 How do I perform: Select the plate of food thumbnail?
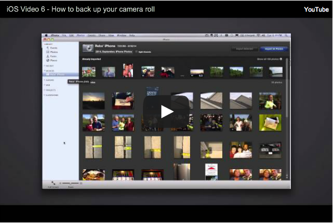coord(94,175)
